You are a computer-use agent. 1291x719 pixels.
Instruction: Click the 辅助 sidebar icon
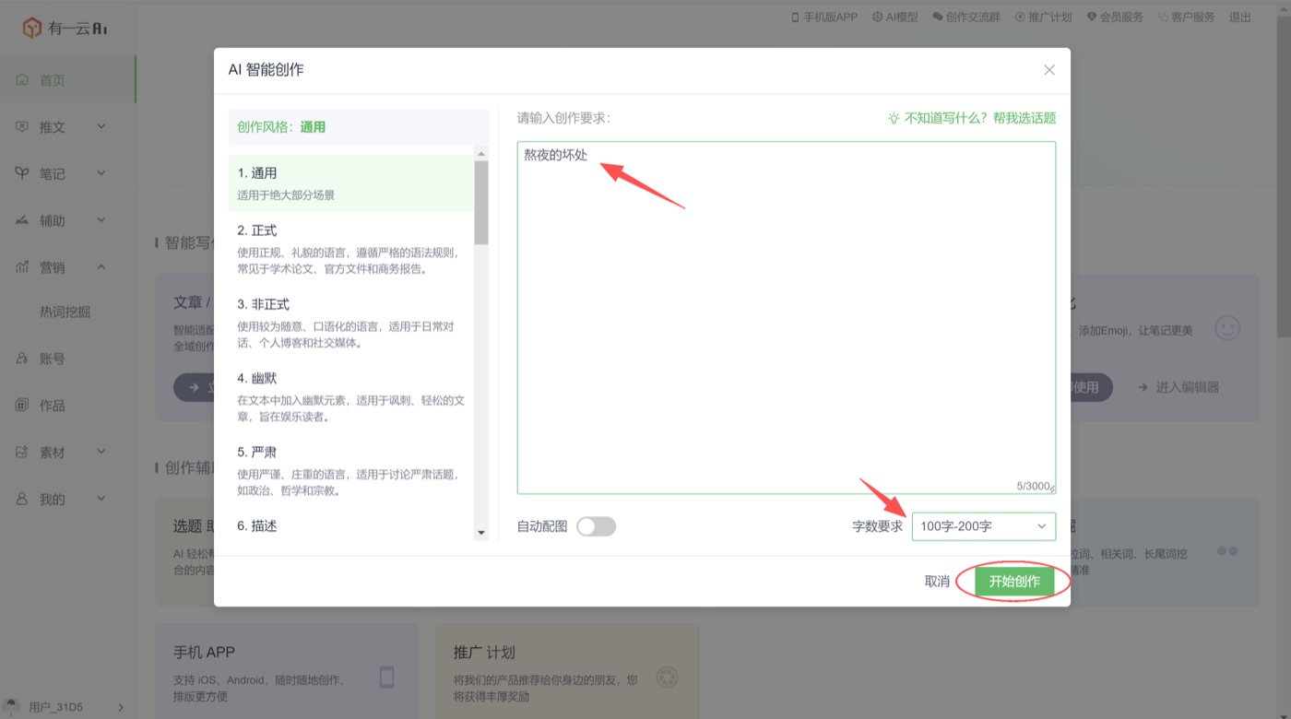tap(22, 220)
